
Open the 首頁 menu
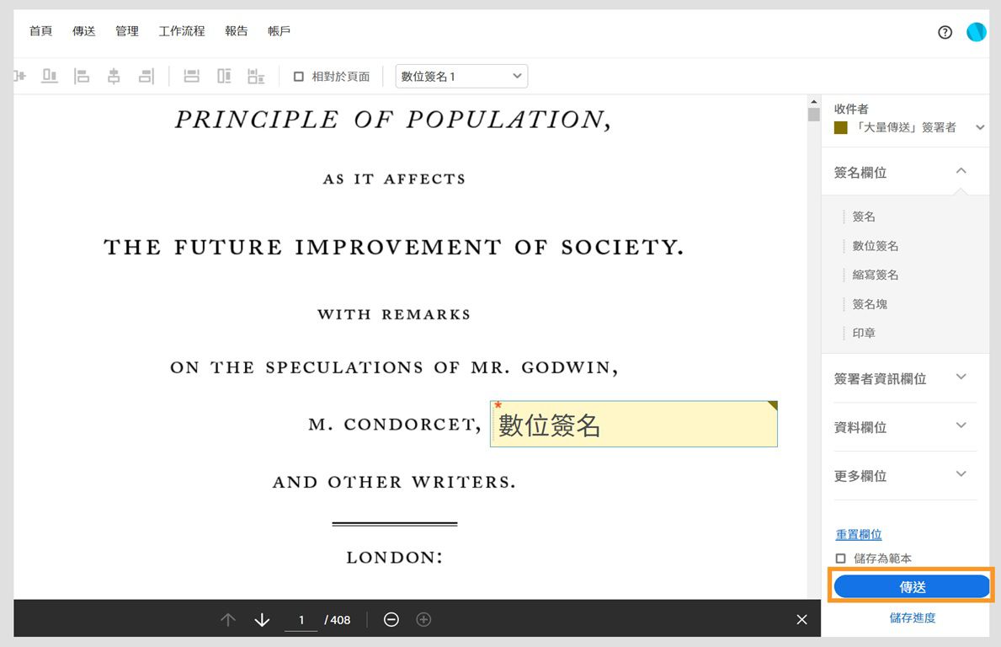(41, 30)
